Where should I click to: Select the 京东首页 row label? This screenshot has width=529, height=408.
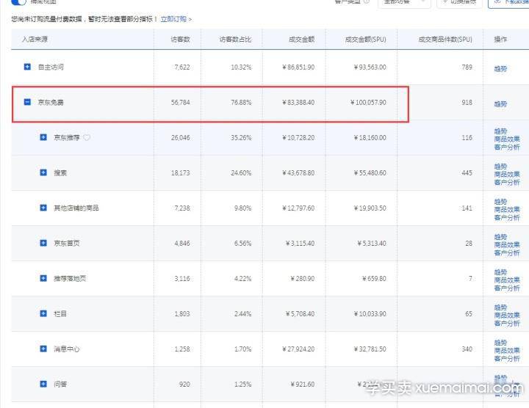pos(67,243)
